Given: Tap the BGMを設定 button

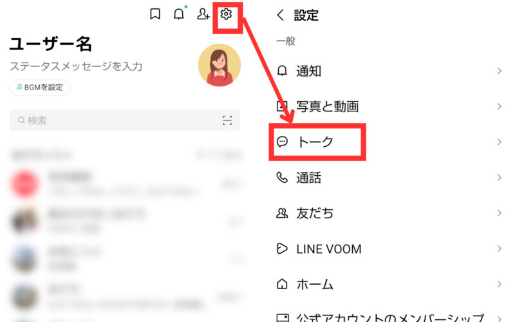Looking at the screenshot, I should pos(40,88).
